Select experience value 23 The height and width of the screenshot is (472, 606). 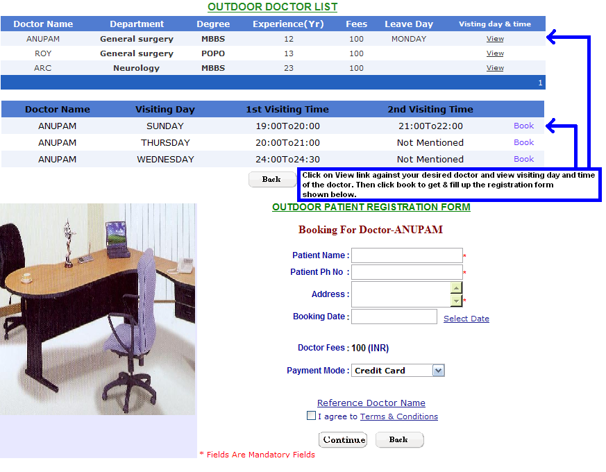click(x=289, y=68)
